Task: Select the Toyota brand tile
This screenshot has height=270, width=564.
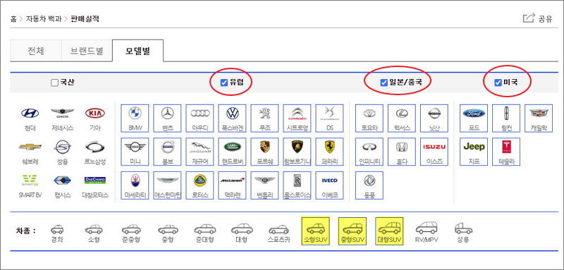Action: pyautogui.click(x=369, y=118)
